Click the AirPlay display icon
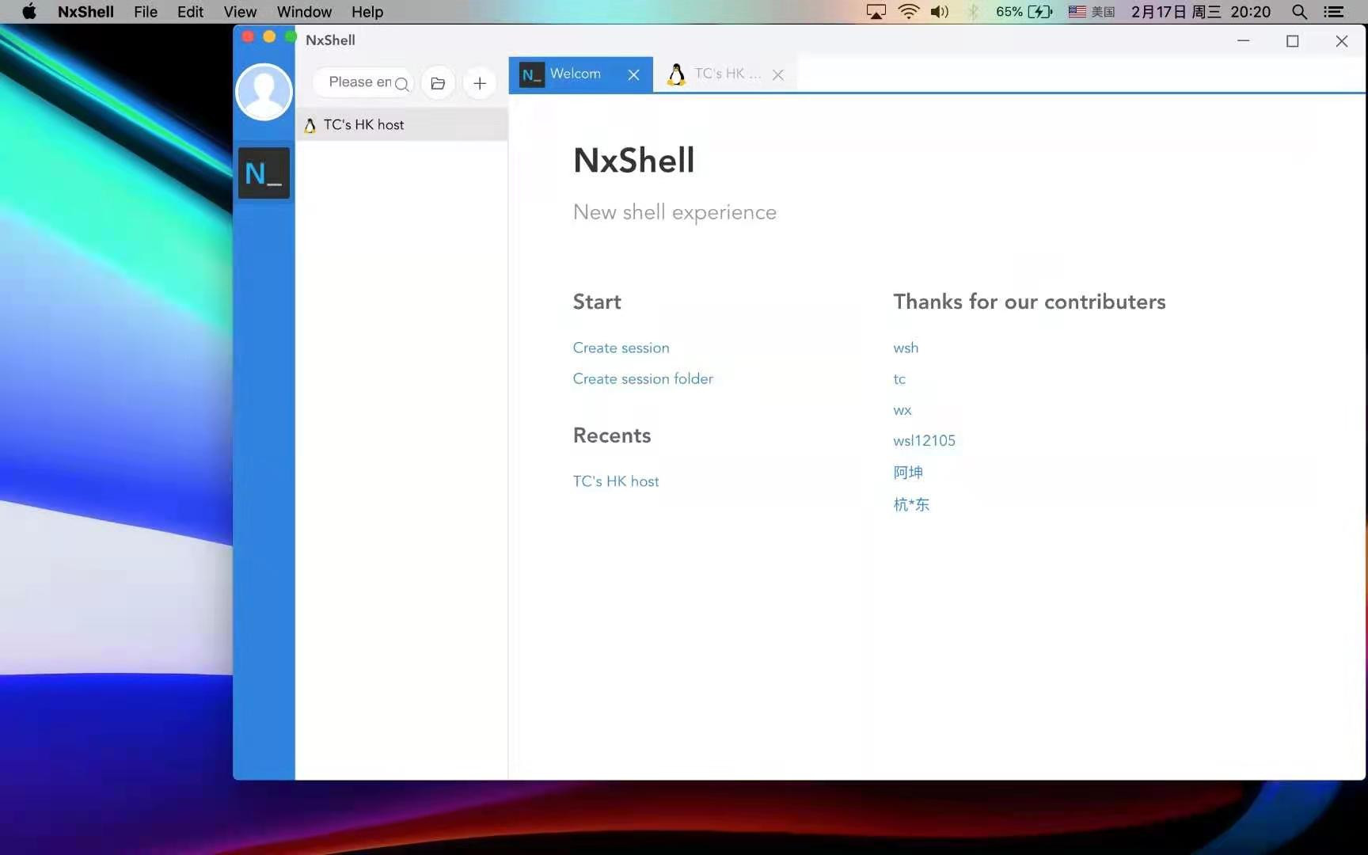The height and width of the screenshot is (855, 1368). 876,12
